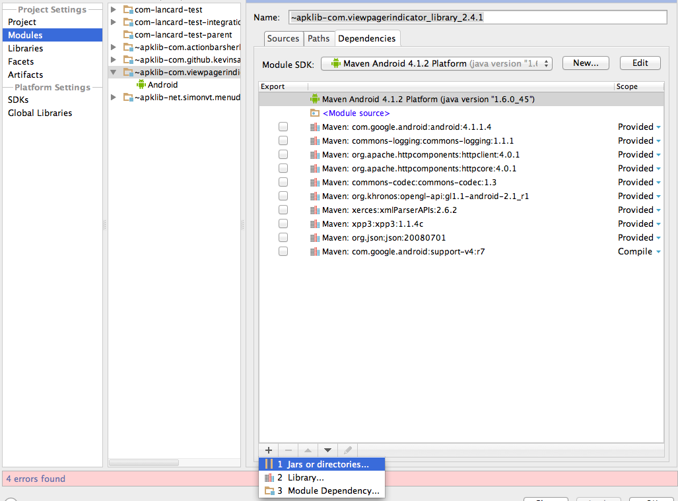The width and height of the screenshot is (678, 501).
Task: Toggle export checkbox for commons-logging library
Action: point(283,140)
